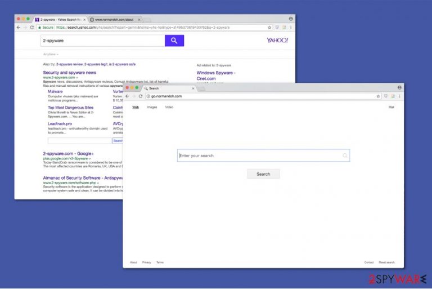Image resolution: width=432 pixels, height=289 pixels.
Task: Open the Contact footer link
Action: tap(369, 263)
